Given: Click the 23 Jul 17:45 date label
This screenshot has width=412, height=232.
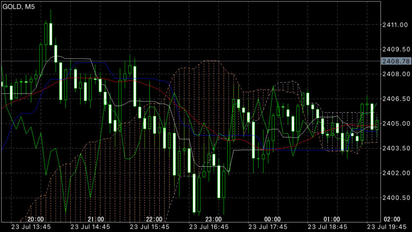Looking at the screenshot, I should [268, 227].
